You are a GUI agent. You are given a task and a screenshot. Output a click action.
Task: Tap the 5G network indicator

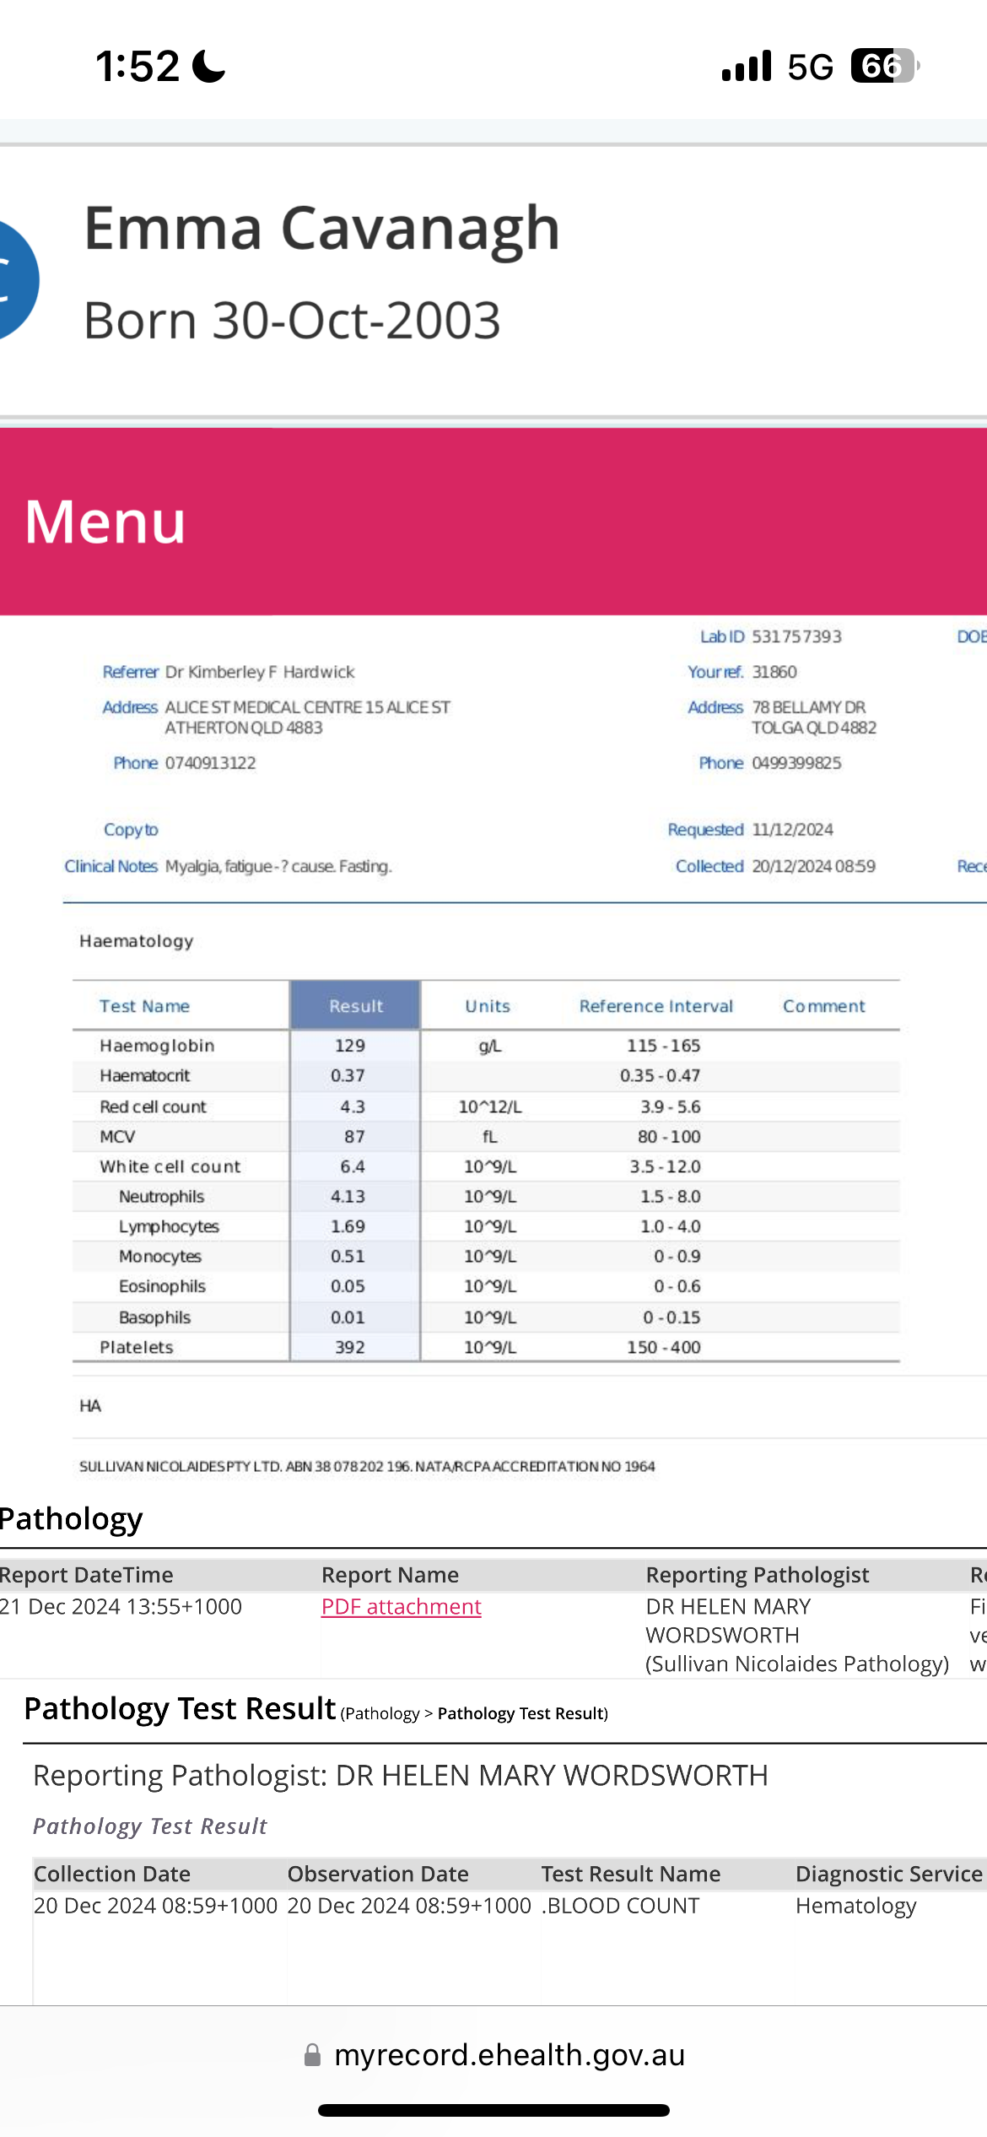pos(810,66)
